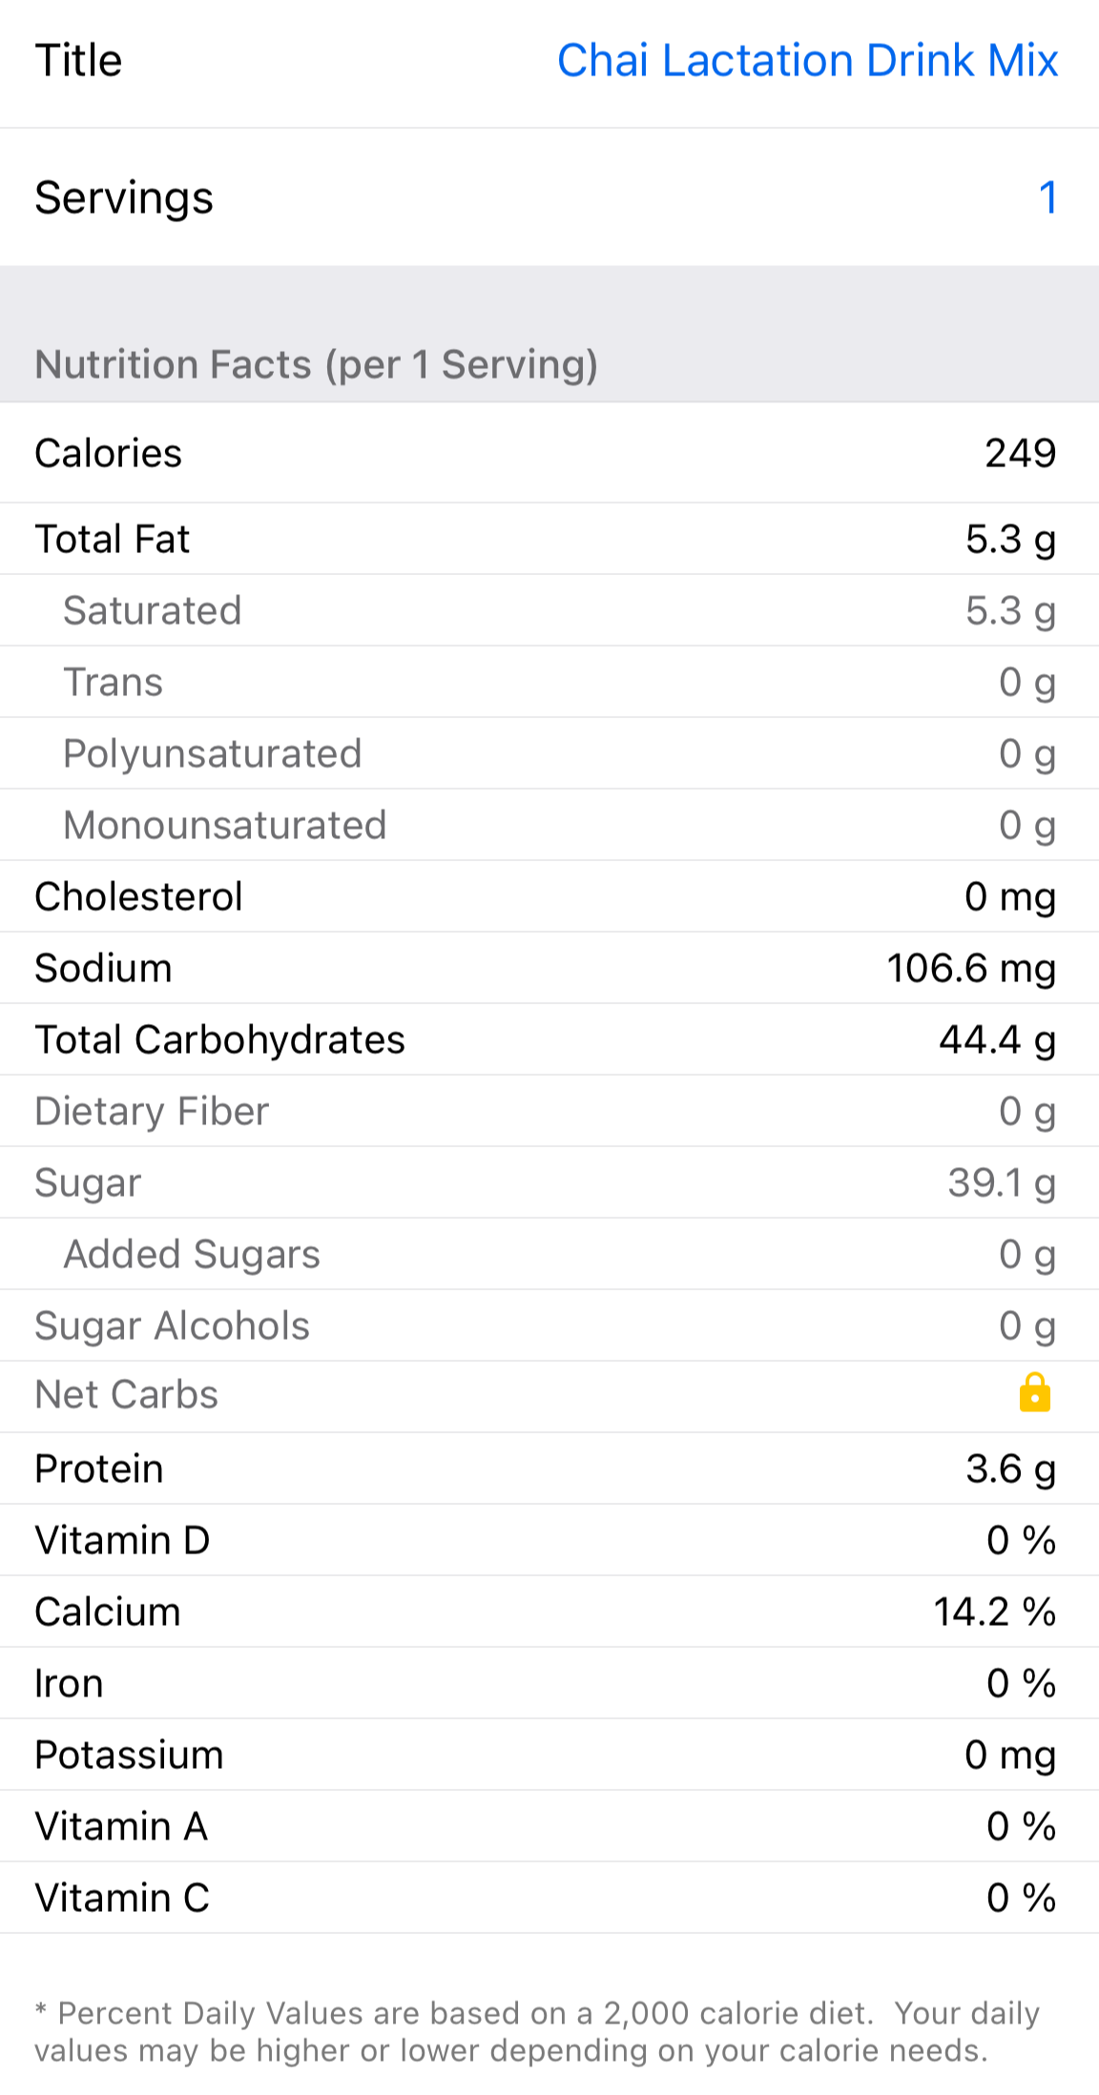Tap the Dietary Fiber row

pos(549,1112)
